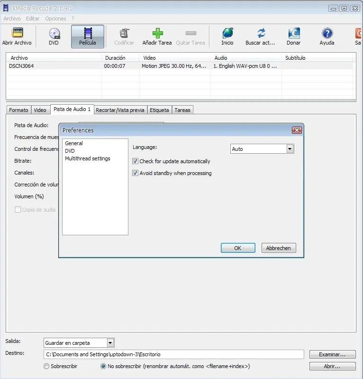This screenshot has width=363, height=379.
Task: Select the DVD disc toolbar icon
Action: coord(54,36)
